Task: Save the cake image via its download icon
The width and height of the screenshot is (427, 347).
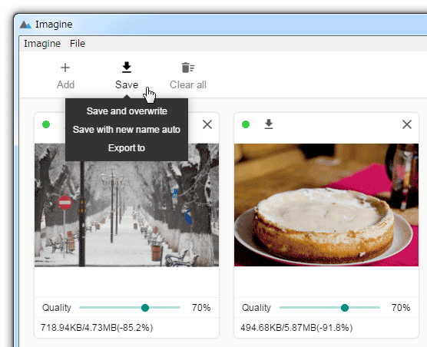Action: pyautogui.click(x=269, y=124)
